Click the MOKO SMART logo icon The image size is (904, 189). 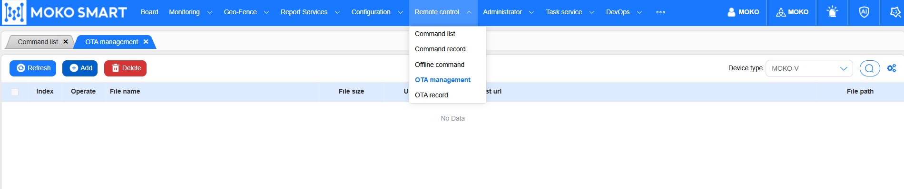[14, 12]
